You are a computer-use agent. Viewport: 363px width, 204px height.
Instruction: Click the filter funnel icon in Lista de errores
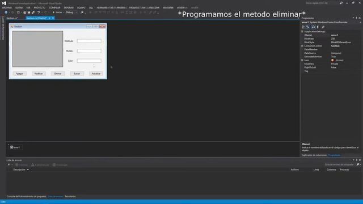pos(9,165)
